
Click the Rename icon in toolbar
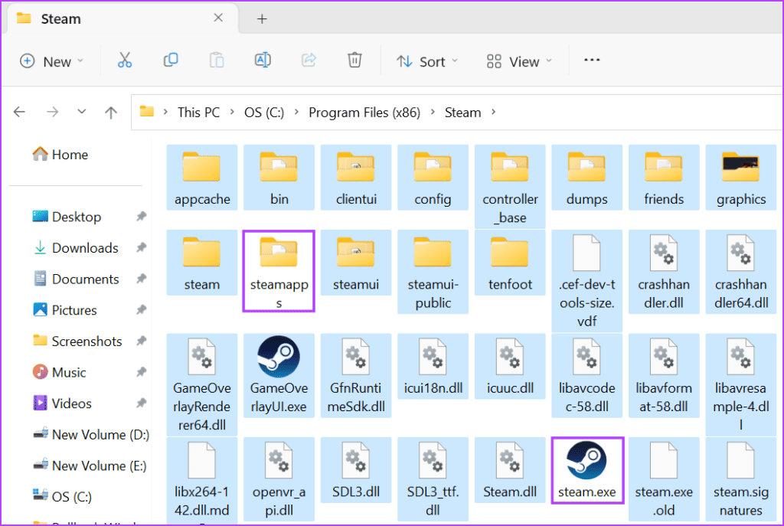pos(263,60)
